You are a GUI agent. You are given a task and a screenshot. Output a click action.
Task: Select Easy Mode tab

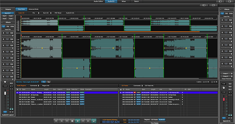point(22,9)
